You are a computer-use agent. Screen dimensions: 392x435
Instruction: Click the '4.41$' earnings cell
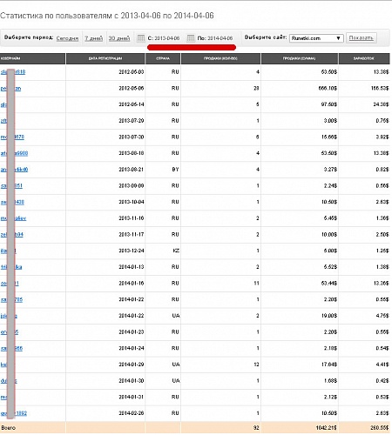[x=382, y=365]
